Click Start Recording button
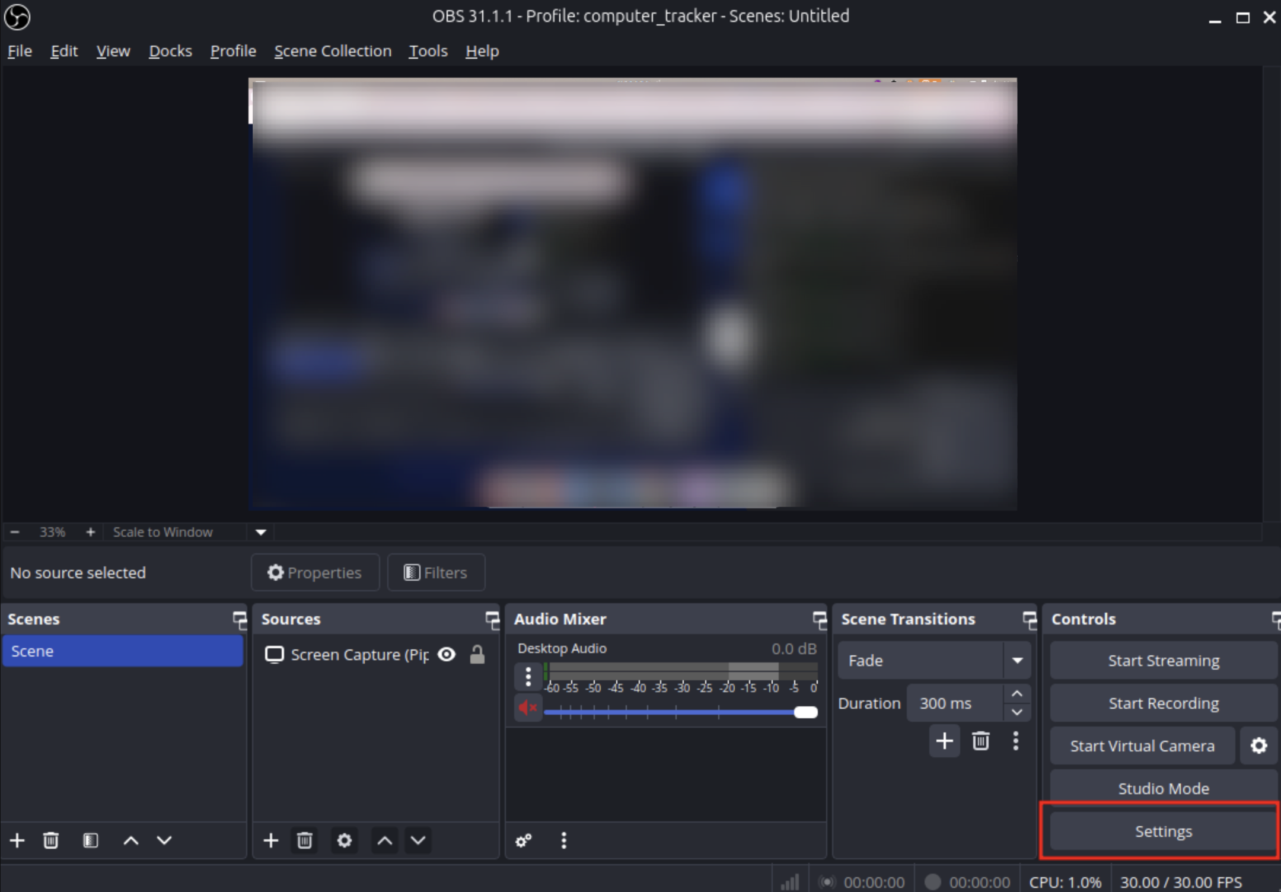This screenshot has height=892, width=1281. (x=1163, y=703)
